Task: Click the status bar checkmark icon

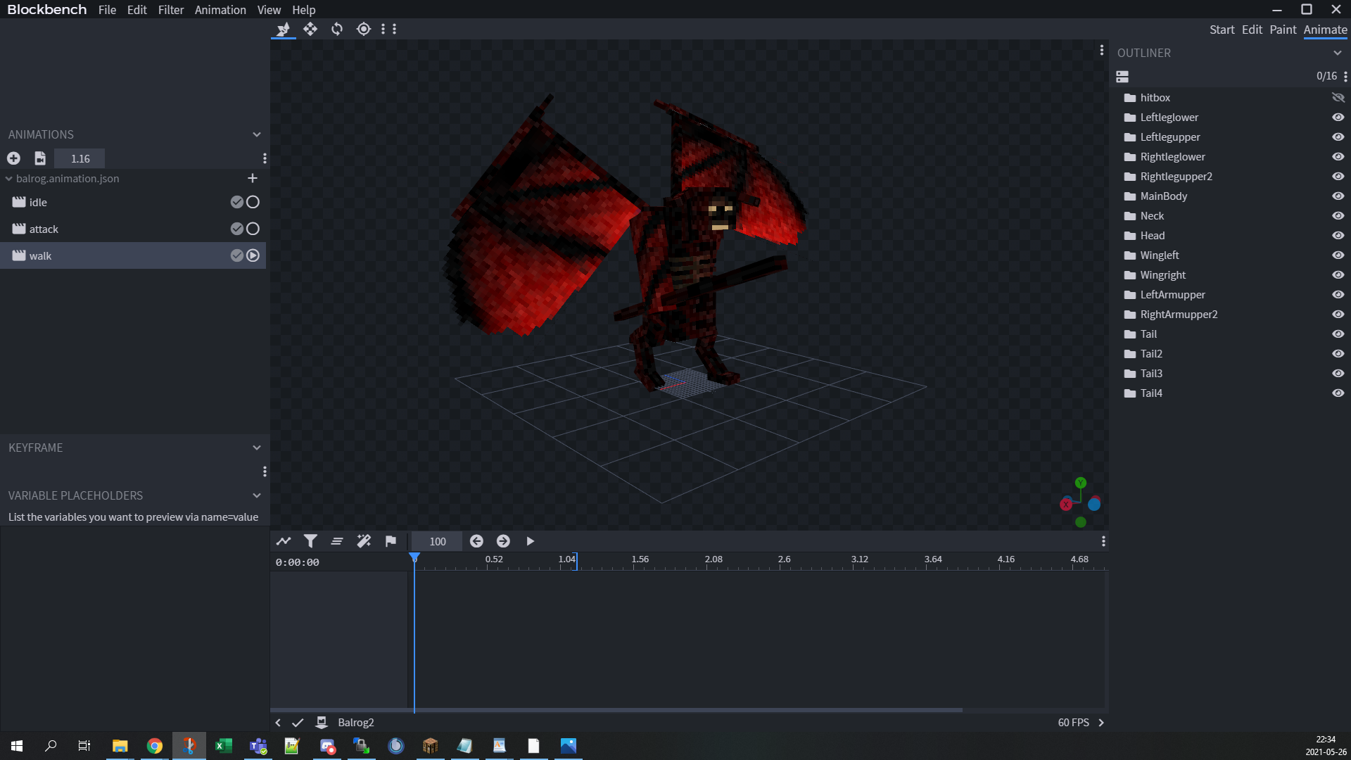Action: (x=298, y=723)
